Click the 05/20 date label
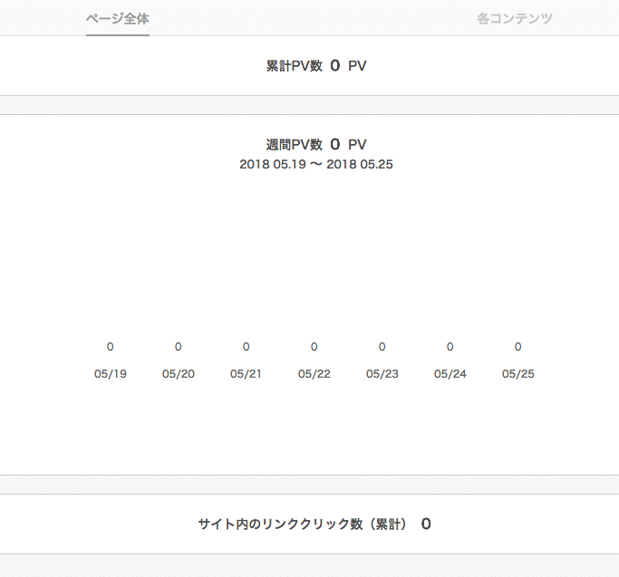Screen dimensions: 619x577 point(179,374)
